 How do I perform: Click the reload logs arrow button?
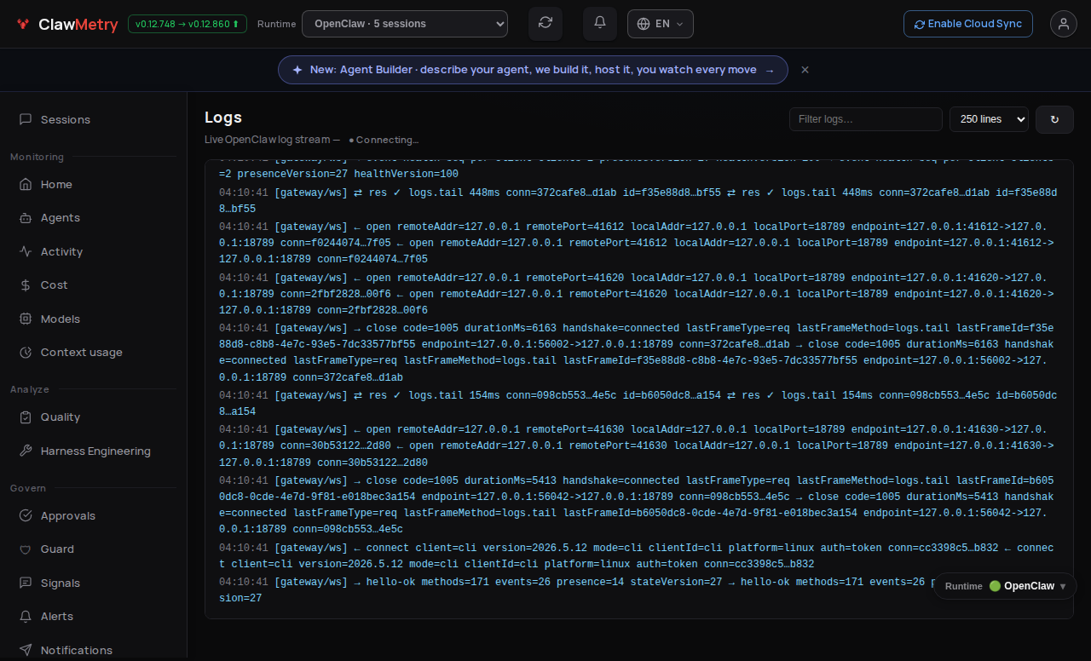tap(1054, 119)
